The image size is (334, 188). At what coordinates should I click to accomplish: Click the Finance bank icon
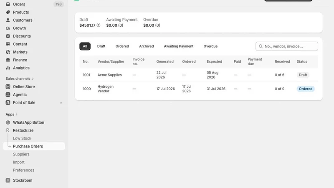tap(8, 60)
